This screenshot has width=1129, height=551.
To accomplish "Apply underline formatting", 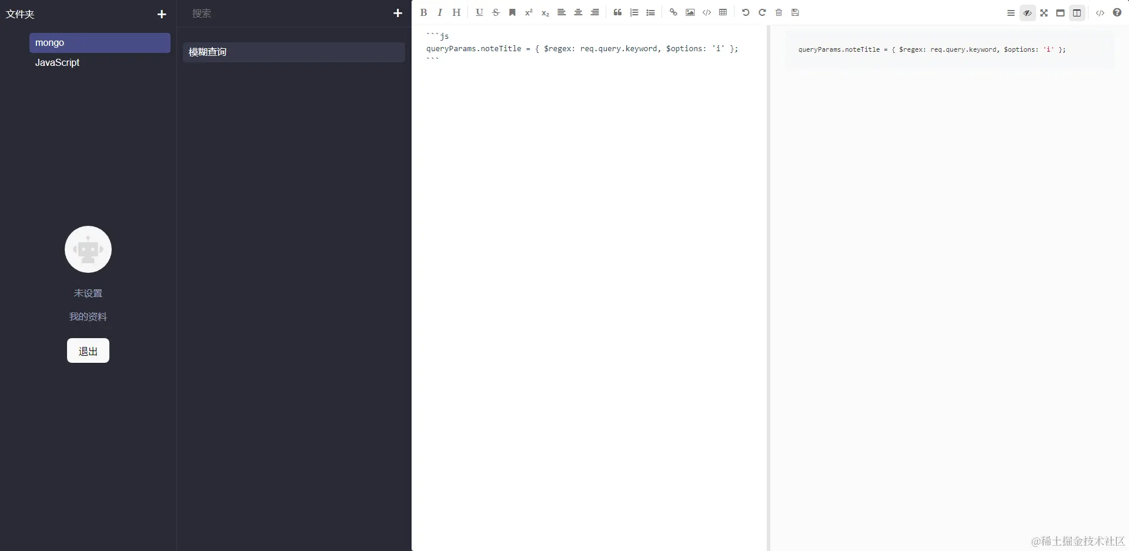I will tap(479, 12).
